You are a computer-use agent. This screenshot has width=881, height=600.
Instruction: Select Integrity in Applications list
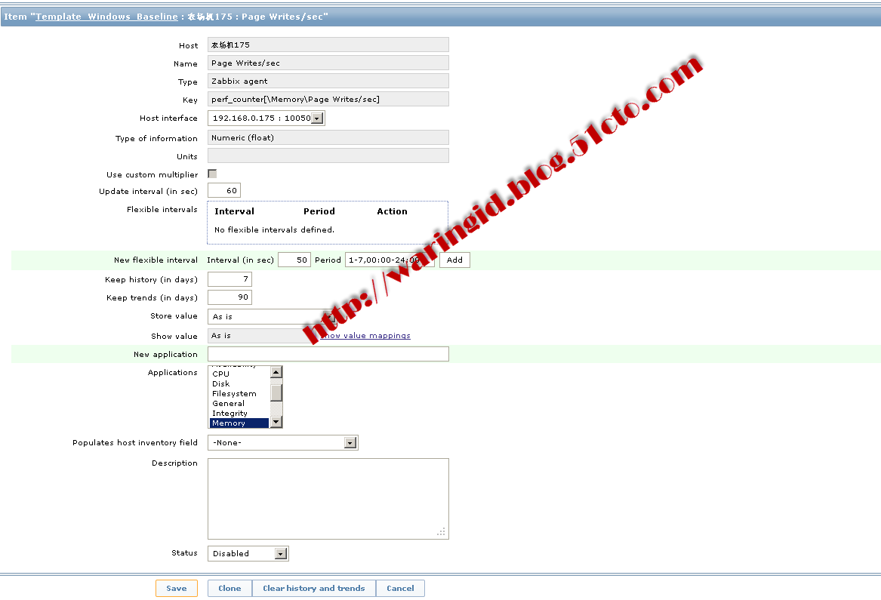click(x=239, y=414)
